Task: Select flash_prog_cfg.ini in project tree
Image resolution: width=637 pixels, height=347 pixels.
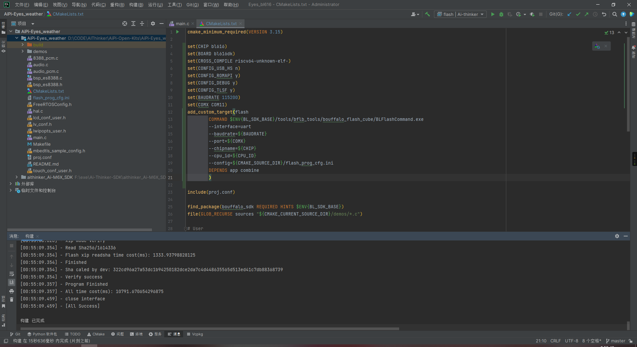Action: [x=51, y=98]
